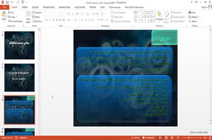This screenshot has height=140, width=212.
Task: Click the Find binoculars icon
Action: pos(190,13)
